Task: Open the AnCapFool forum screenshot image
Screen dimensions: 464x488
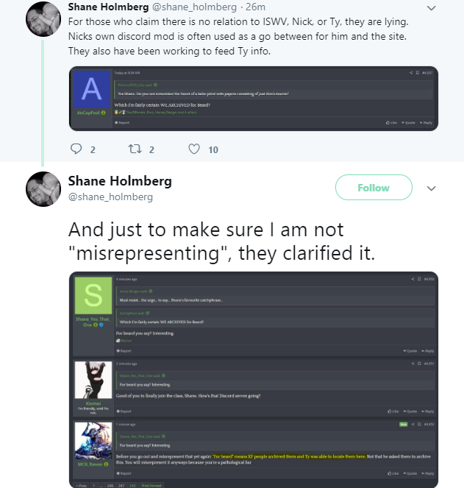Action: 254,99
